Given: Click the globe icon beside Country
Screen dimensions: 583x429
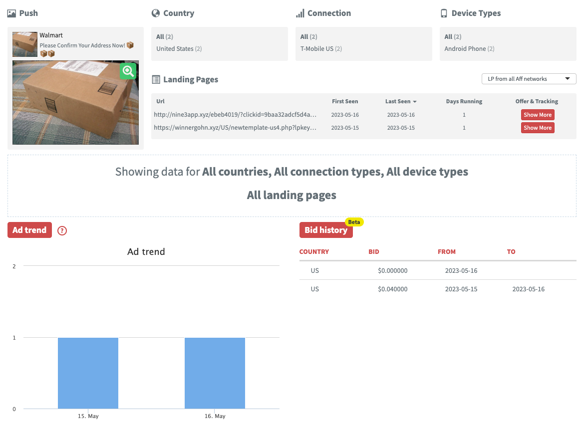Looking at the screenshot, I should (156, 13).
